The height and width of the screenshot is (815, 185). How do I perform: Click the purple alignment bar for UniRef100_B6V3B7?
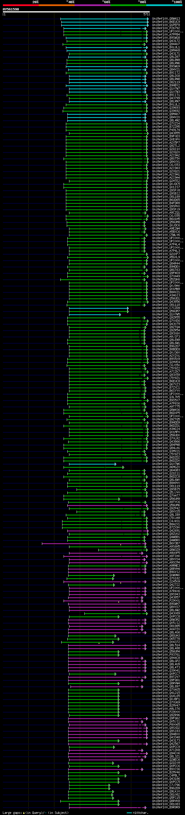point(94,544)
